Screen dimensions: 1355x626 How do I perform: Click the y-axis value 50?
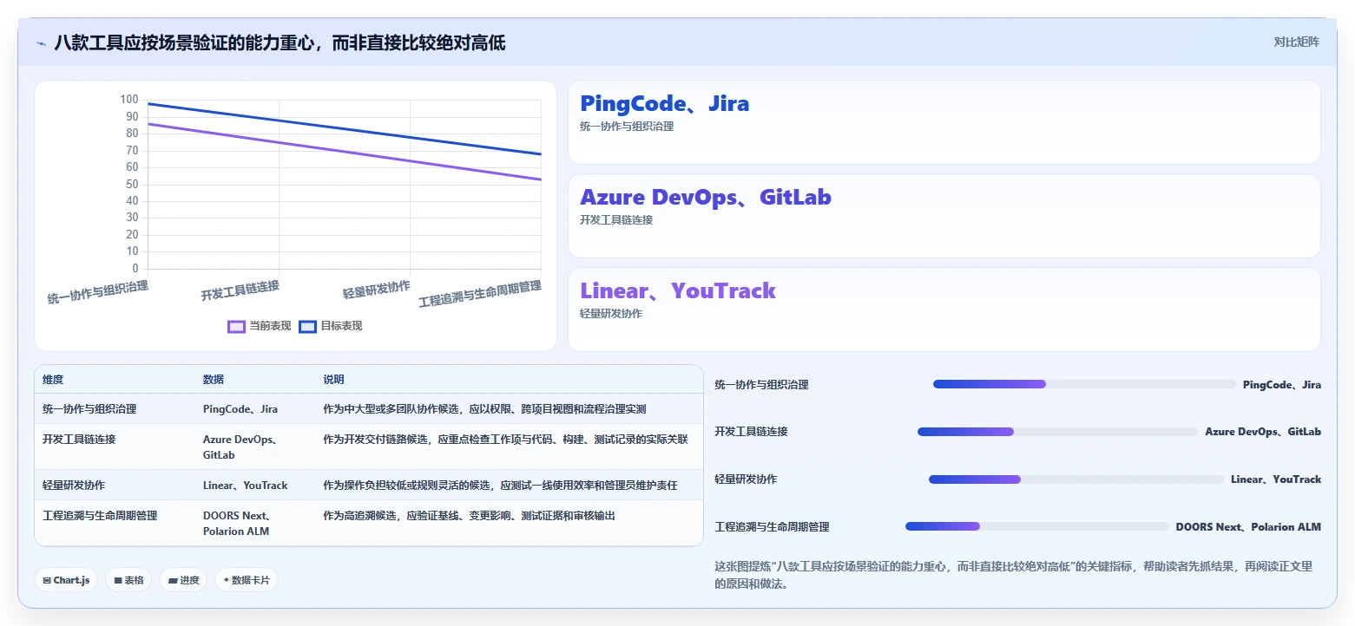pyautogui.click(x=132, y=184)
